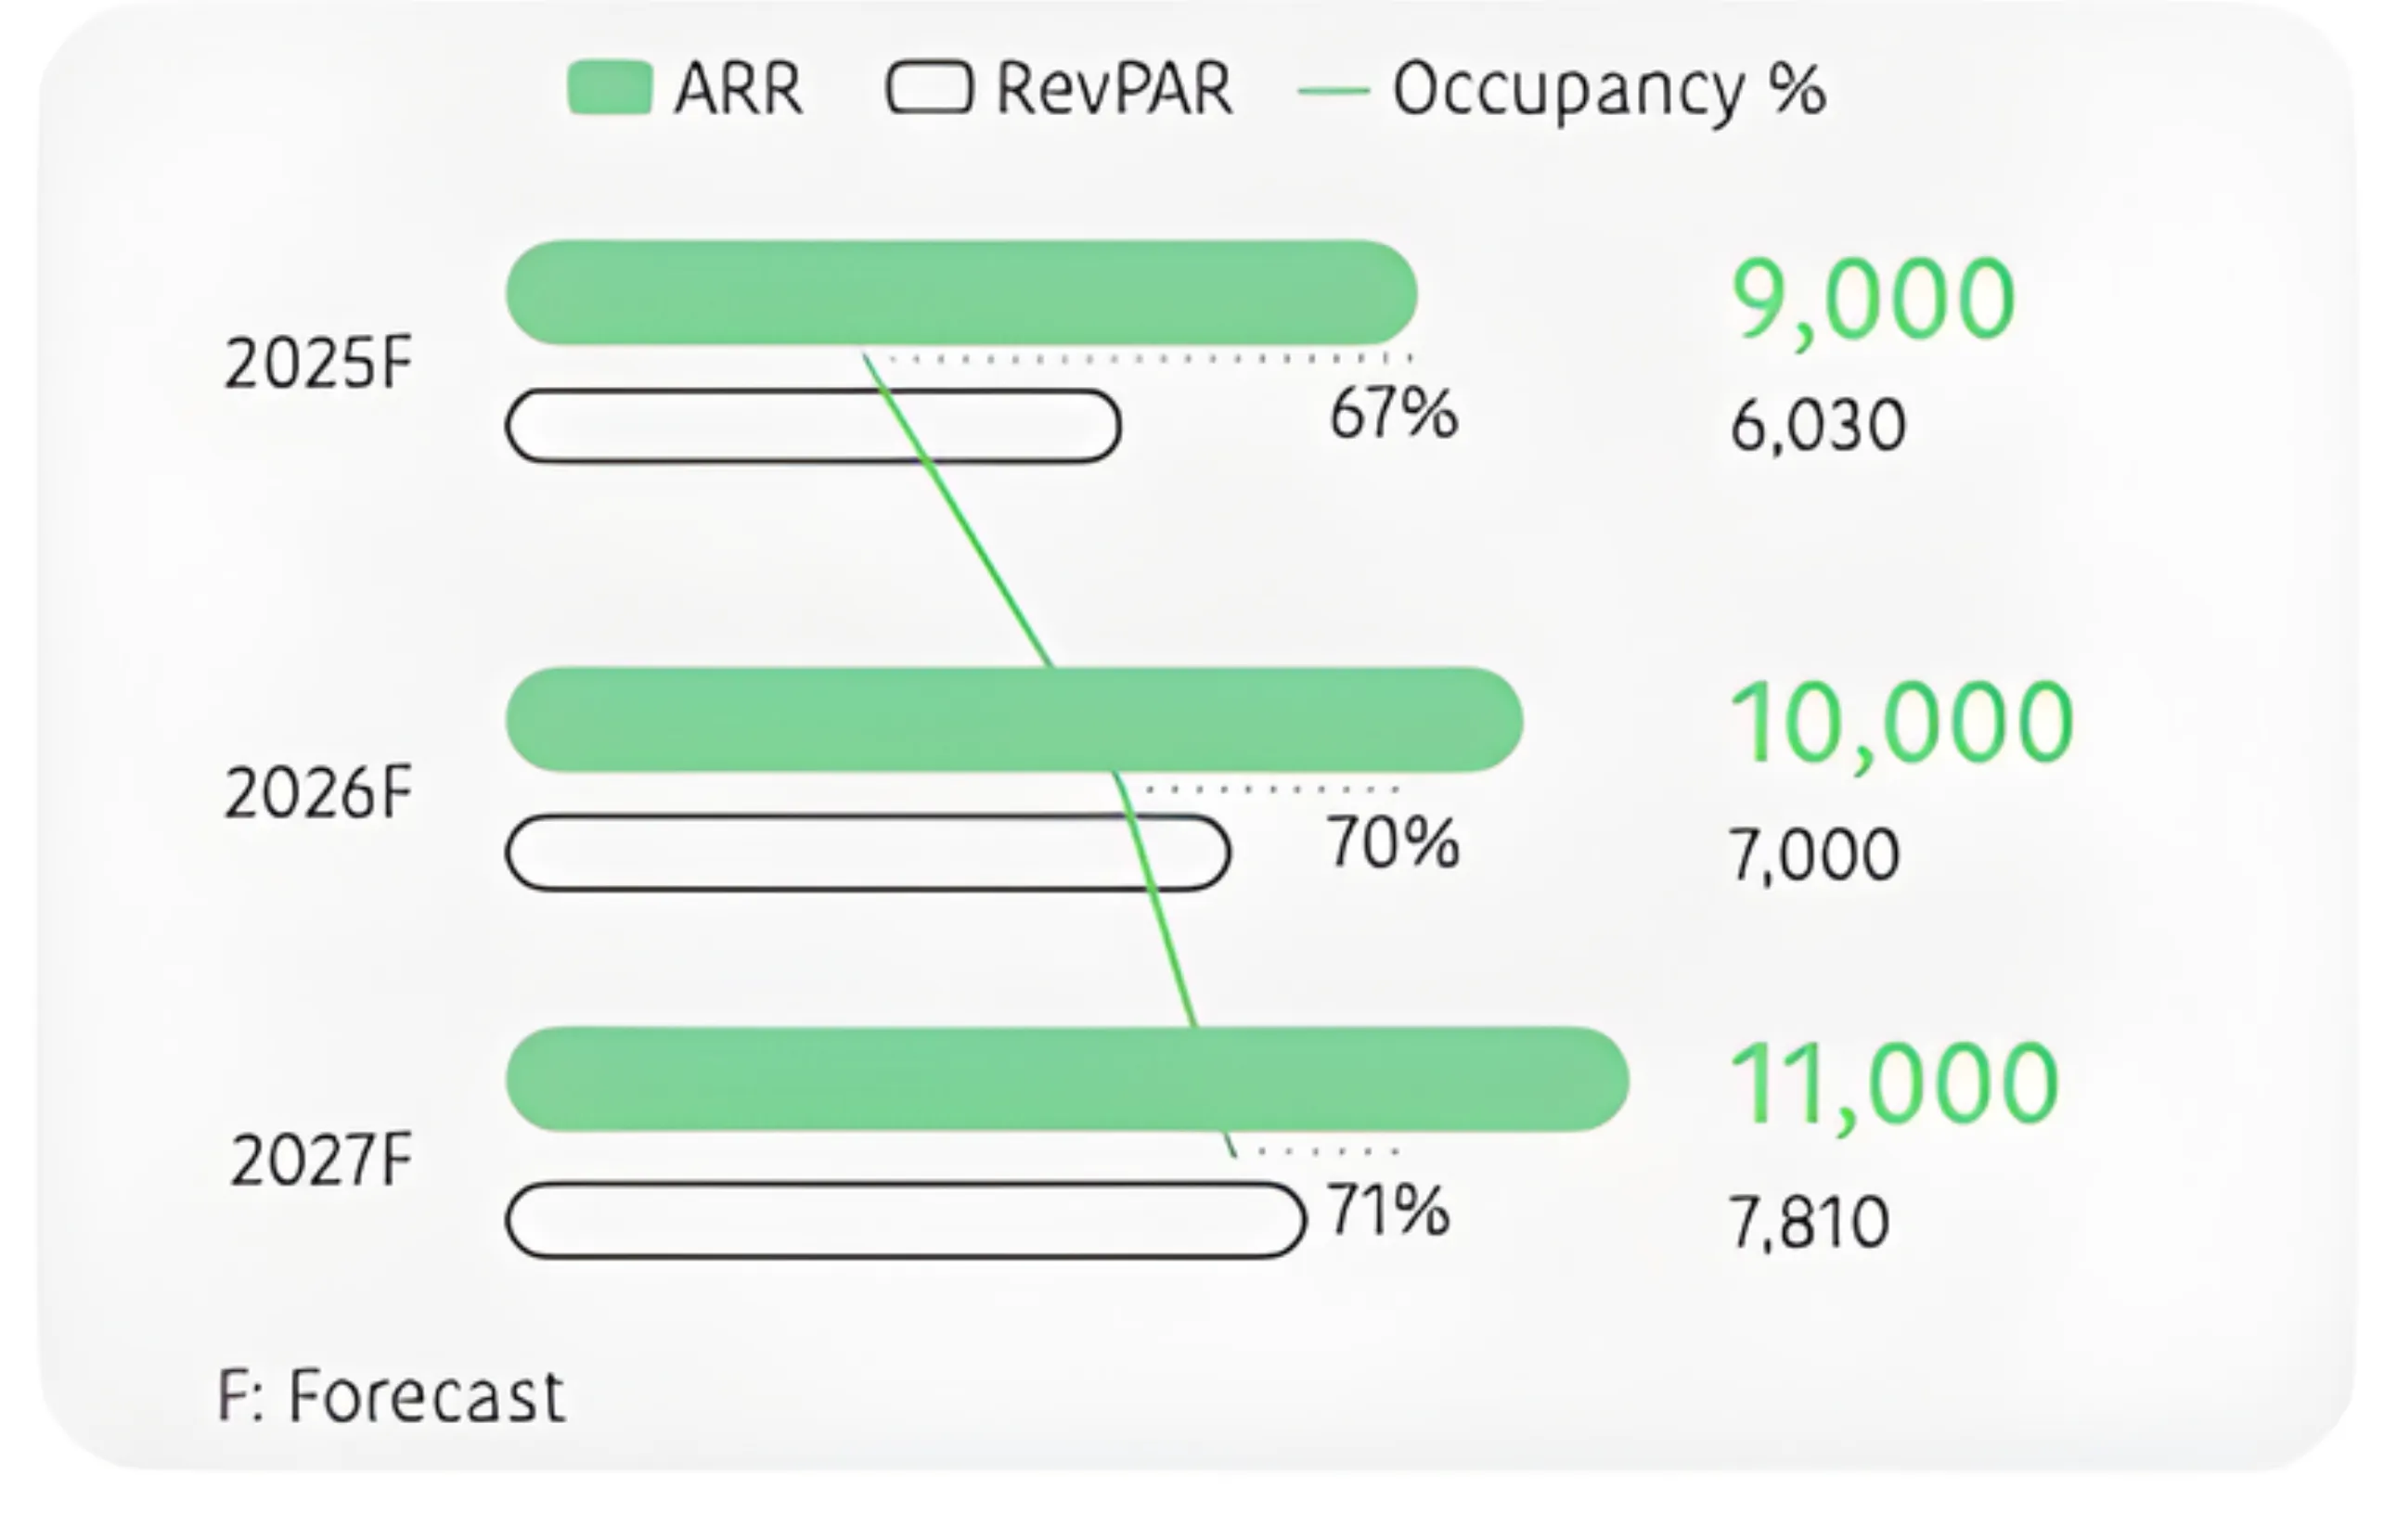Viewport: 2397px width, 1527px height.
Task: Click the 2027F year label
Action: (320, 1161)
